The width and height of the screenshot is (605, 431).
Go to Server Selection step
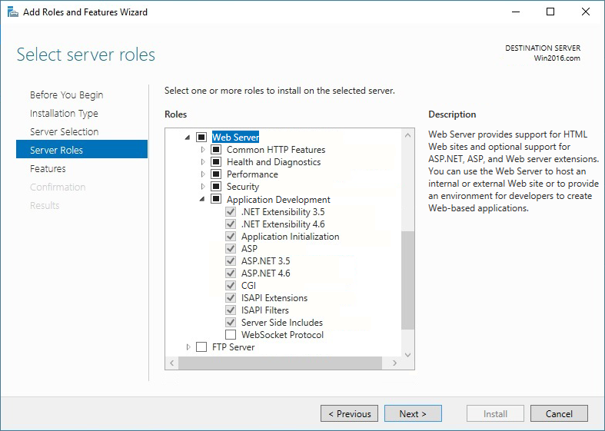click(64, 132)
